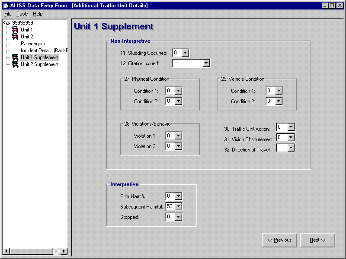346x259 pixels.
Task: Click the tree panel horizontal scrollbar thumb
Action: tap(32, 251)
